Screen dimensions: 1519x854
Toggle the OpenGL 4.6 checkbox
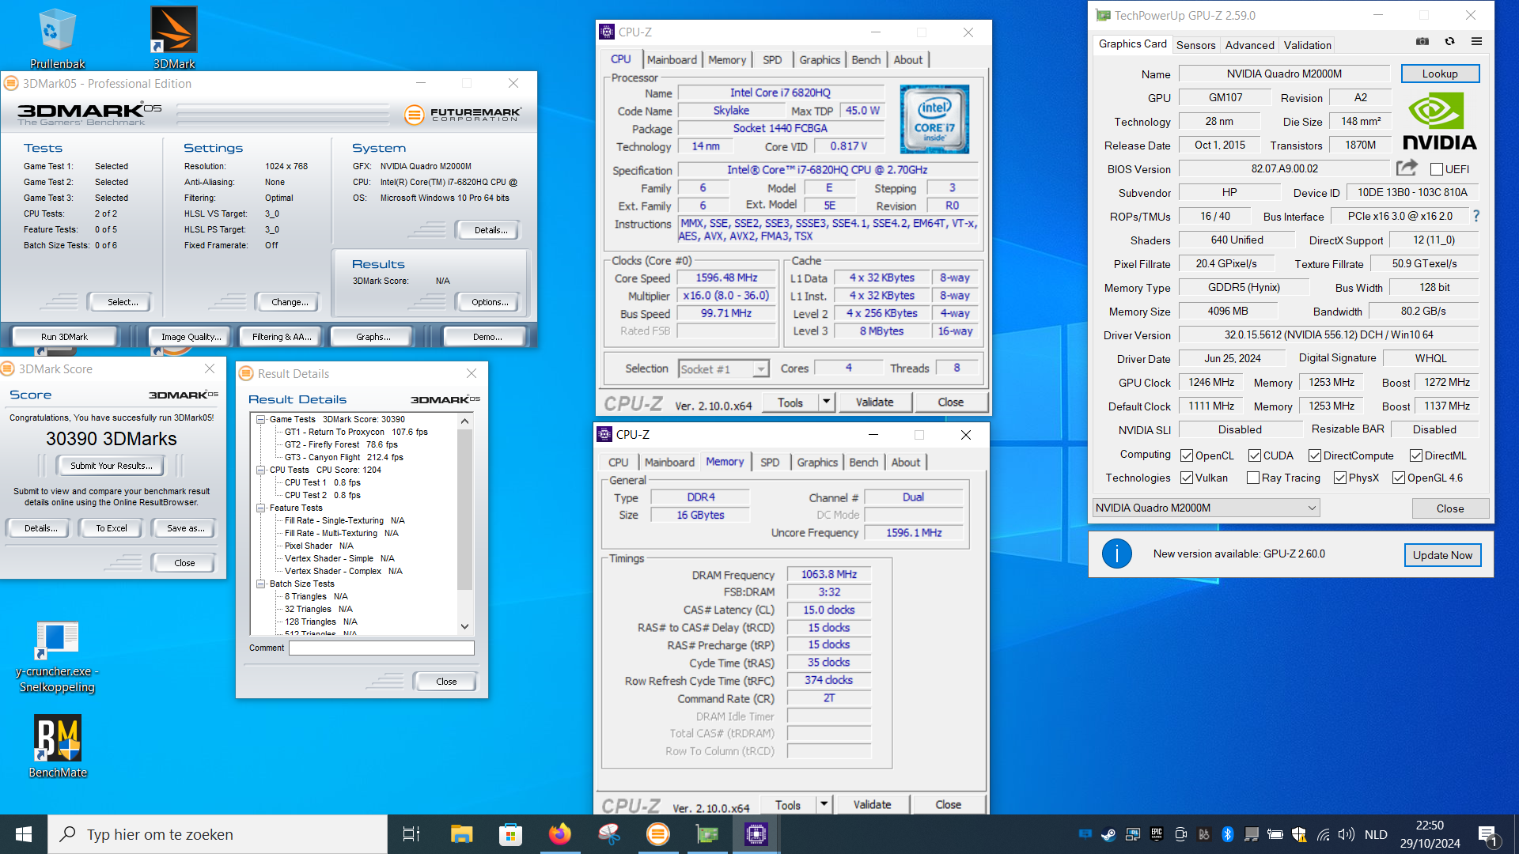(1399, 478)
